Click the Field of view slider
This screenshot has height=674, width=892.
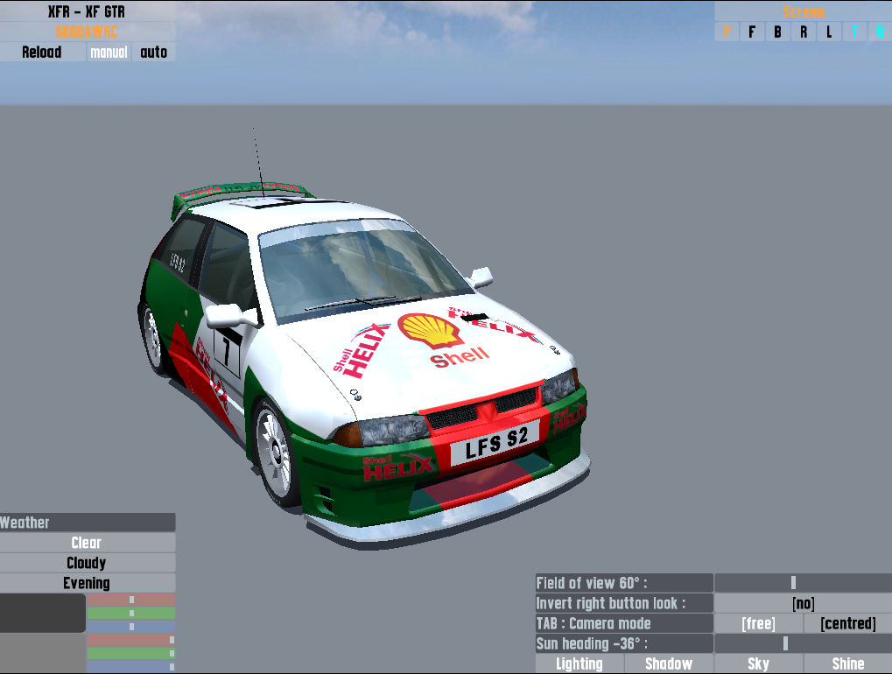pyautogui.click(x=804, y=583)
